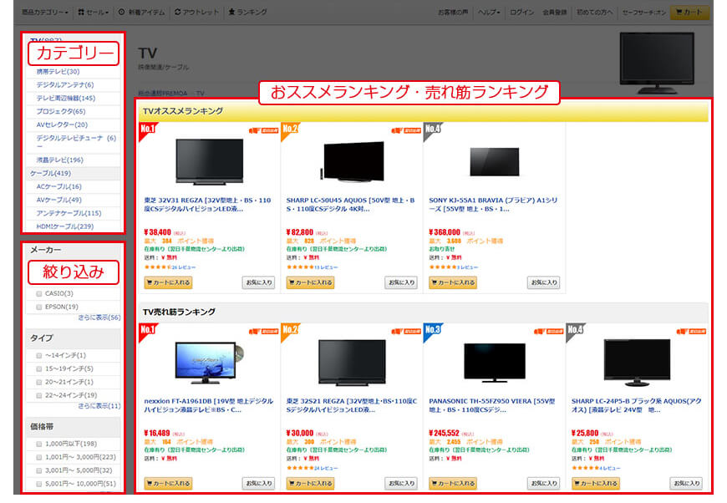This screenshot has width=727, height=503.
Task: Open ランキング star icon in top bar
Action: pyautogui.click(x=247, y=13)
